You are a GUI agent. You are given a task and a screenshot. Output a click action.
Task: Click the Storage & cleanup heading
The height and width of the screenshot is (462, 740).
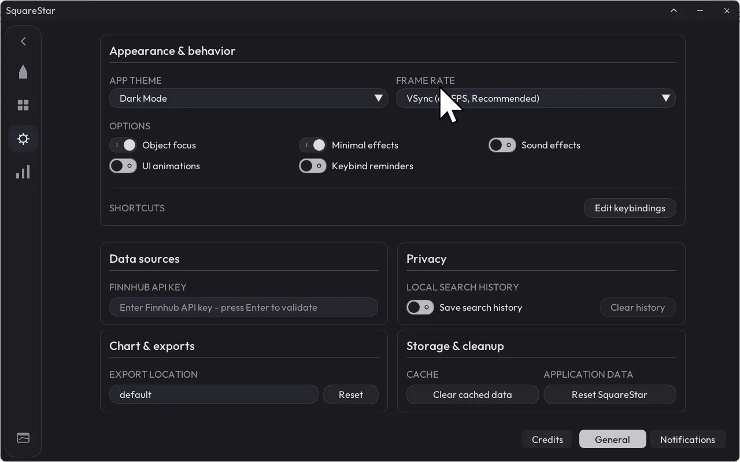[x=455, y=346]
